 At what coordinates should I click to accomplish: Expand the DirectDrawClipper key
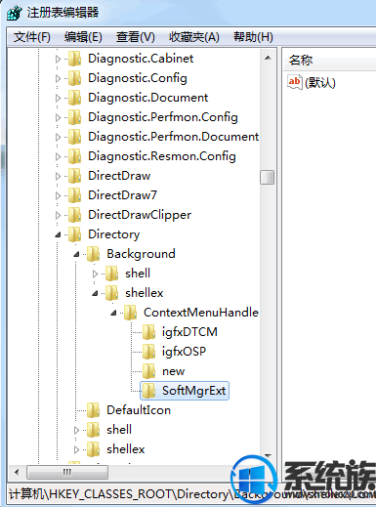coord(58,215)
